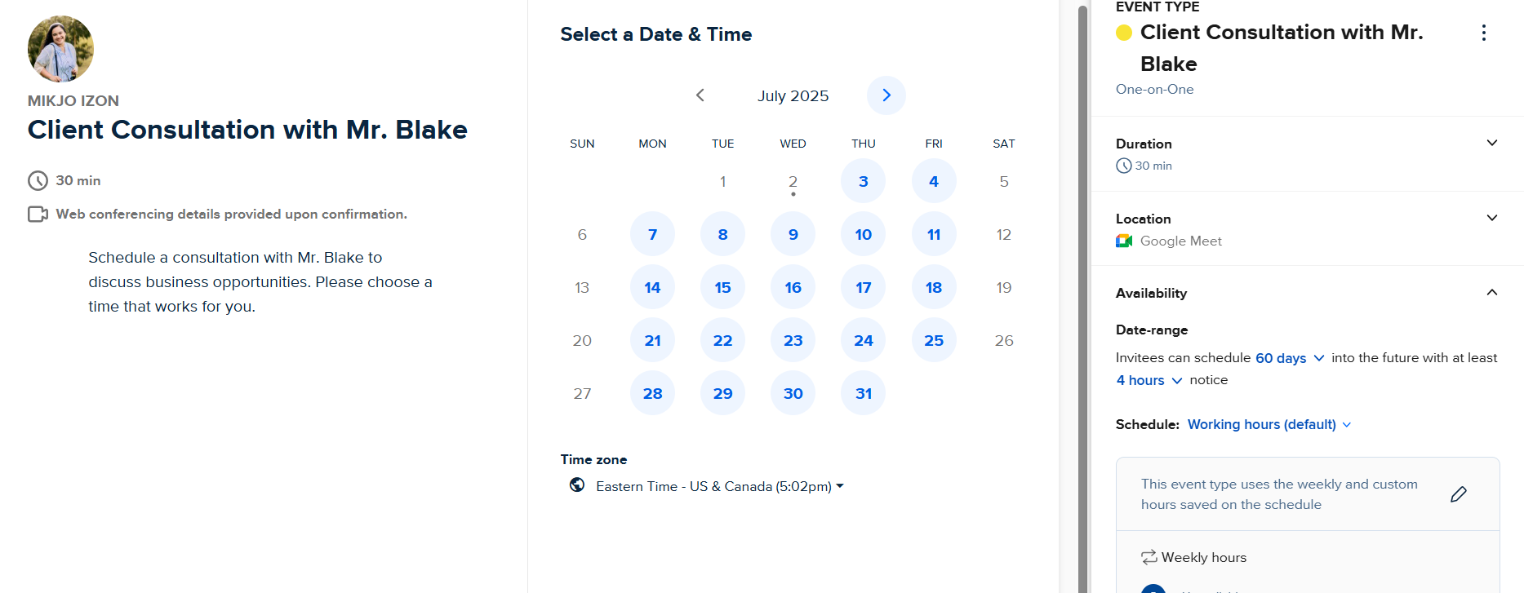Pick July 3 on the calendar
The image size is (1524, 593).
click(864, 181)
